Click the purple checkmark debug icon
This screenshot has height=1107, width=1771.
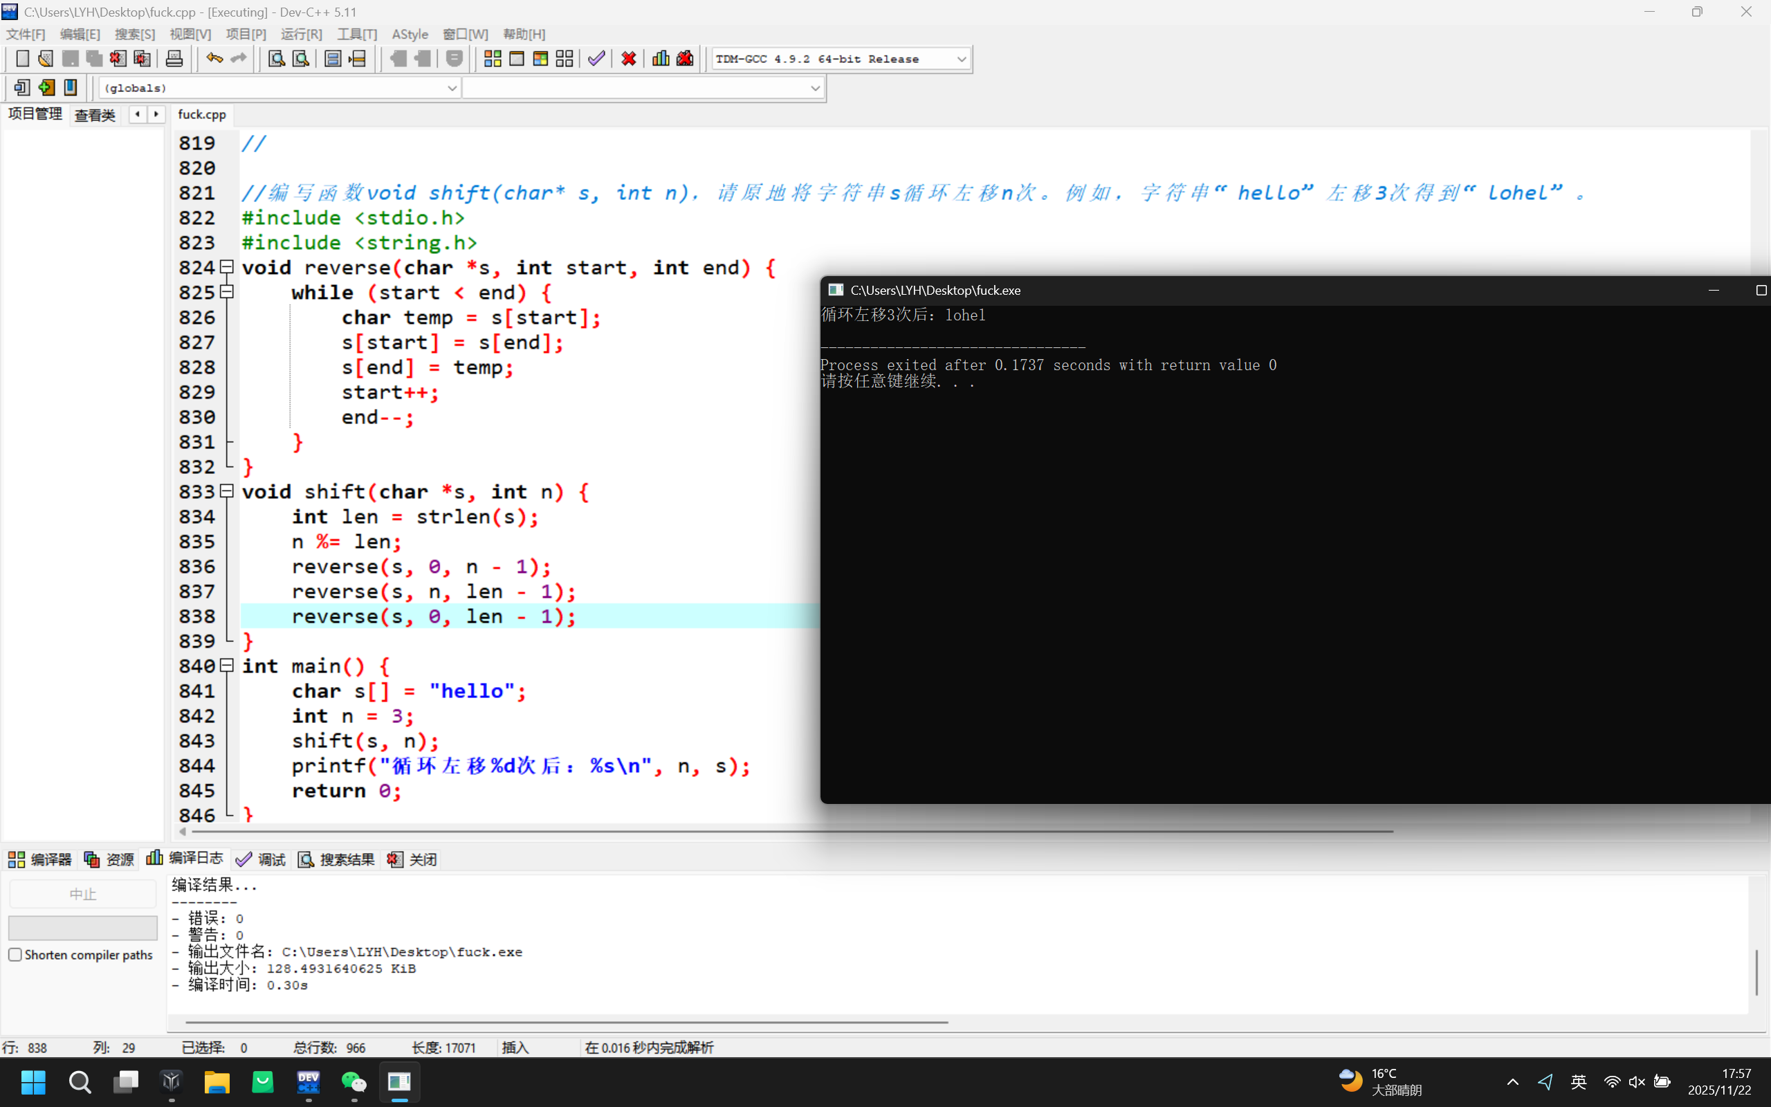[x=596, y=59]
